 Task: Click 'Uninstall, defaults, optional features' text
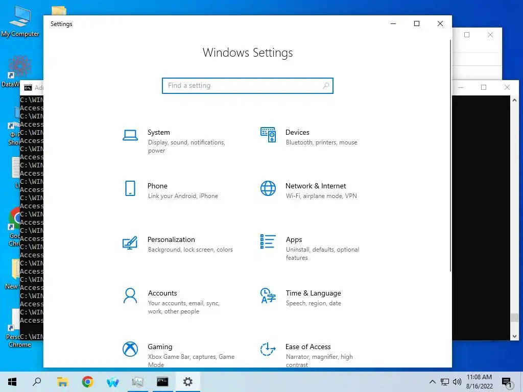[x=323, y=254]
